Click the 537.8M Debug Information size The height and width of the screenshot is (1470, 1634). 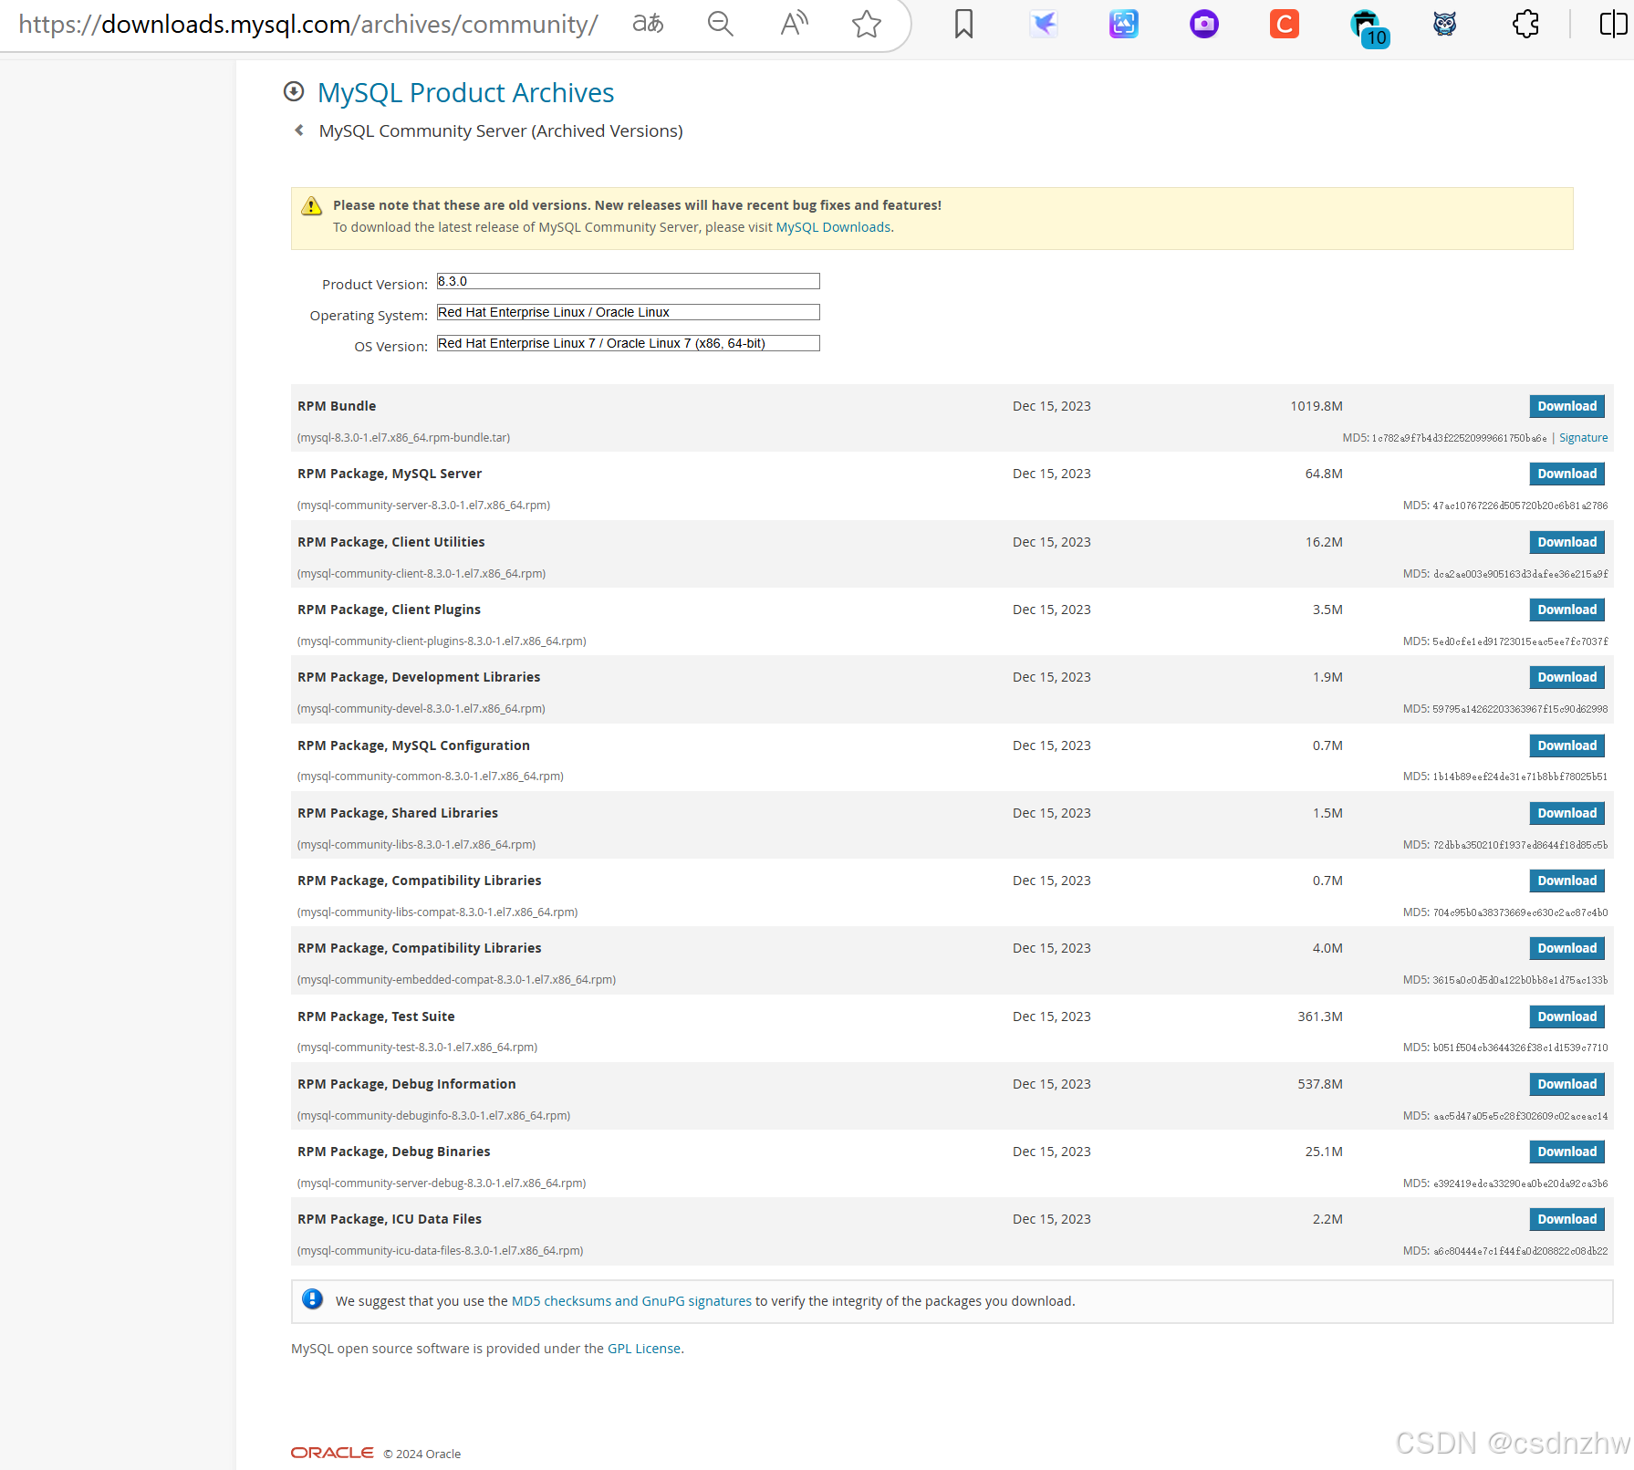coord(1320,1084)
